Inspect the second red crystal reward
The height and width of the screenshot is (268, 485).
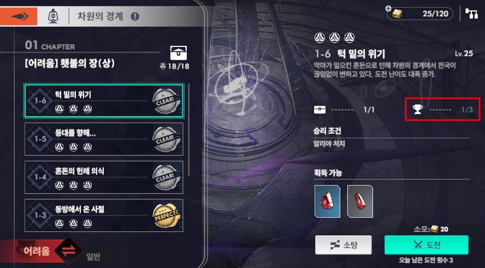[x=360, y=201]
